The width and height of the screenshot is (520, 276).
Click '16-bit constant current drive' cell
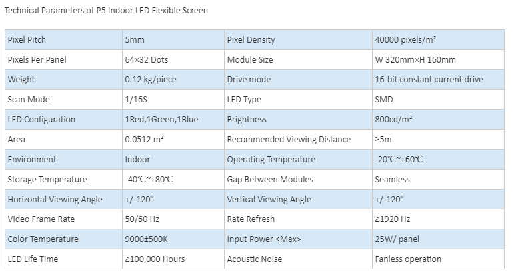(438, 79)
